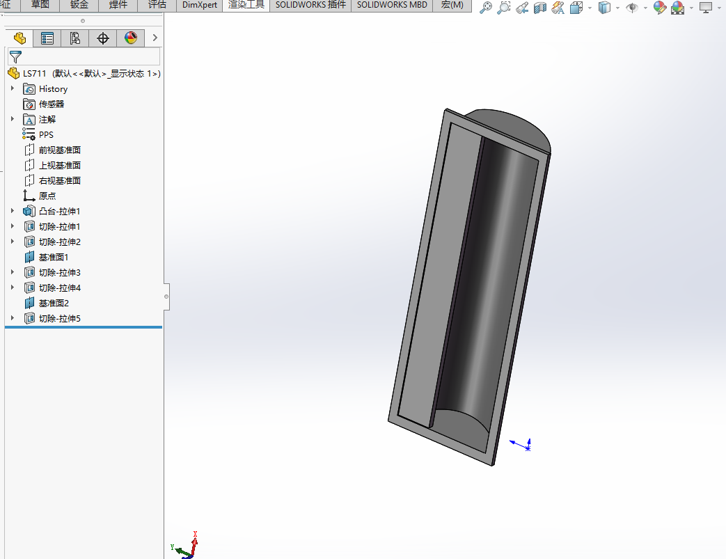726x559 pixels.
Task: Switch to the PropertyManager tab
Action: click(47, 38)
